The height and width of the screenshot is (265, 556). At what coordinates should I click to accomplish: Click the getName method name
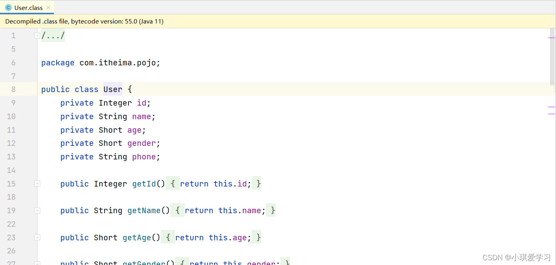click(x=144, y=210)
